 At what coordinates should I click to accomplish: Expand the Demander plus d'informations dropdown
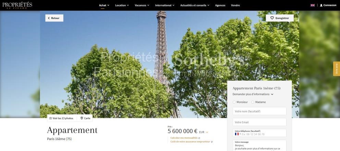point(253,94)
